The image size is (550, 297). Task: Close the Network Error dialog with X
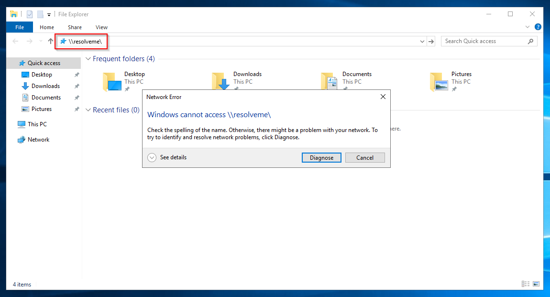click(383, 97)
